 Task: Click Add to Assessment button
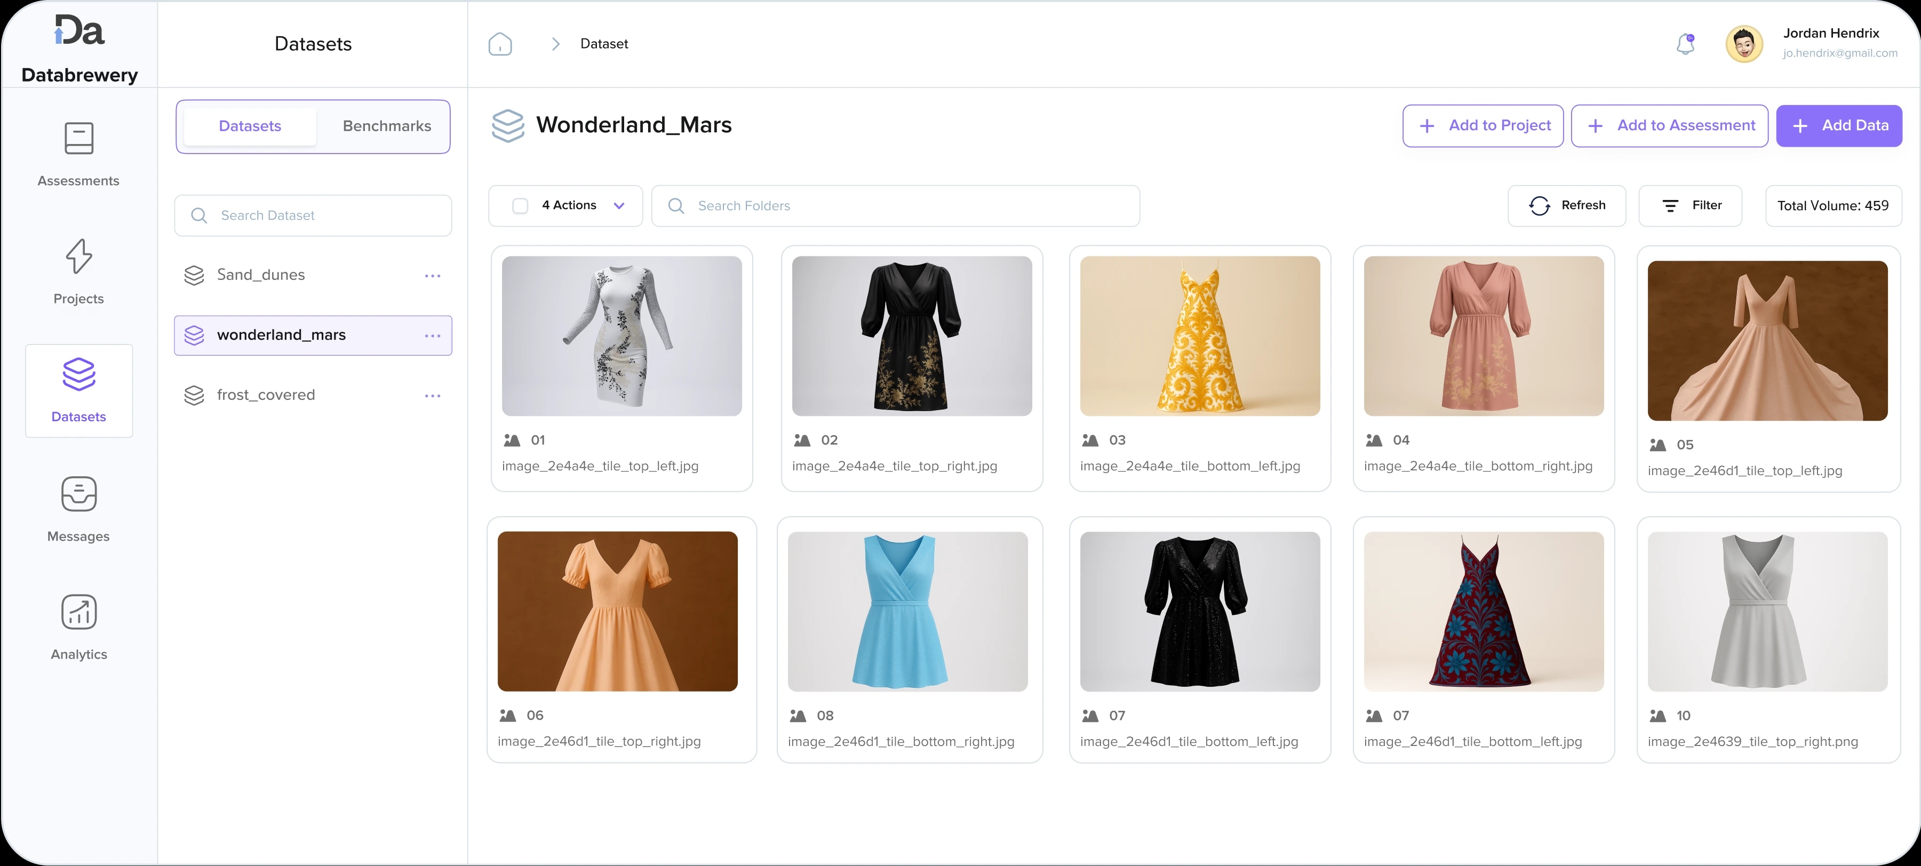tap(1669, 126)
